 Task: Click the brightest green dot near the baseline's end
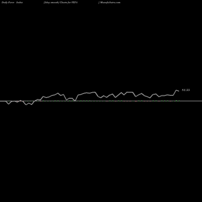(x=176, y=101)
